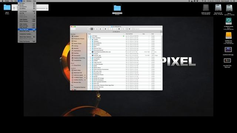Select the HOLD folder on the desktop
Image resolution: width=237 pixels, height=133 pixels.
coord(7,7)
